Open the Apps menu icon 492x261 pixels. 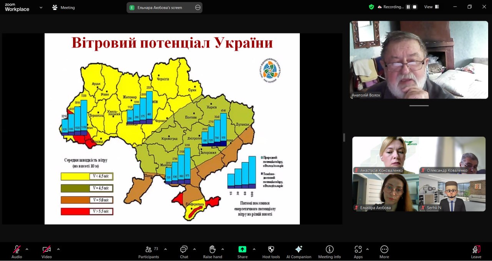coord(358,252)
